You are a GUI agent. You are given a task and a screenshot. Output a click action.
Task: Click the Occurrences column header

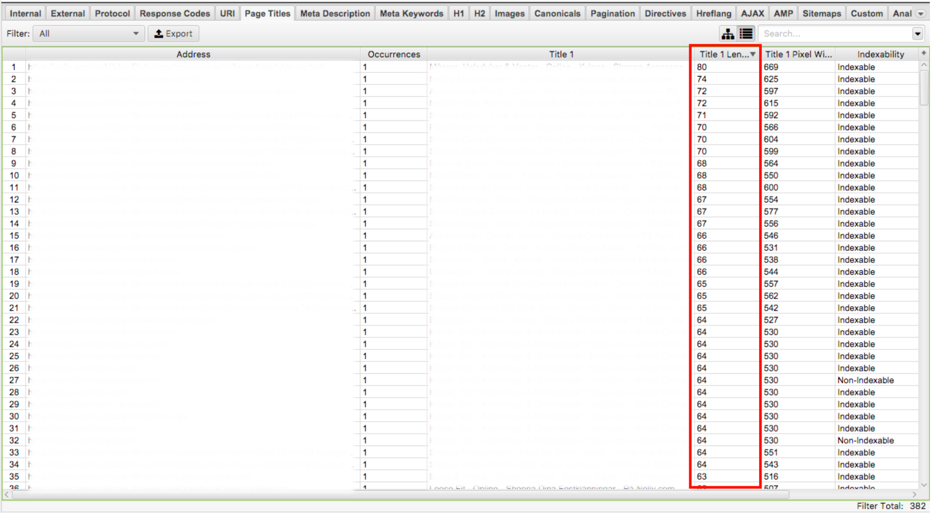pyautogui.click(x=394, y=54)
